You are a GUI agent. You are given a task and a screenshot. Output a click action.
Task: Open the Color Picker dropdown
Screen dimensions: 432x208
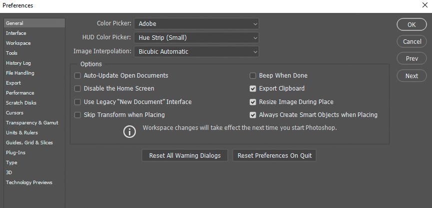pos(196,24)
